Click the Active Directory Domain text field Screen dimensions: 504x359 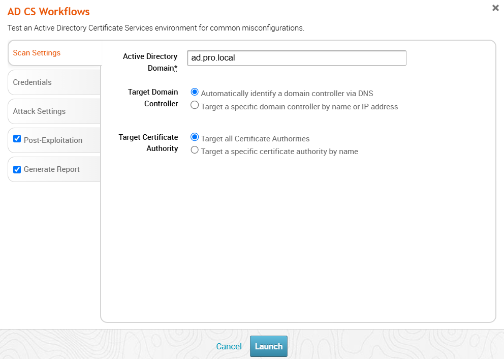coord(296,58)
